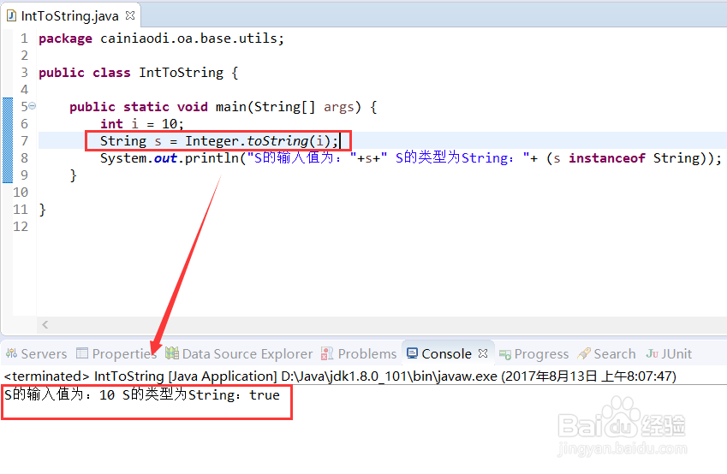Click 'Integer.toString(i)' code on line 7

pyautogui.click(x=258, y=141)
